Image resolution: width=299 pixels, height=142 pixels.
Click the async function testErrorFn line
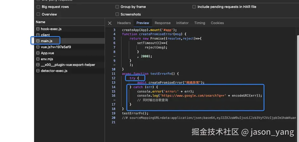pyautogui.click(x=150, y=74)
